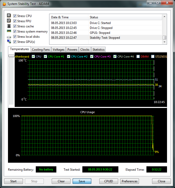The height and width of the screenshot is (188, 175).
Task: Click the temperature graph vertical slider handle
Action: (x=12, y=56)
